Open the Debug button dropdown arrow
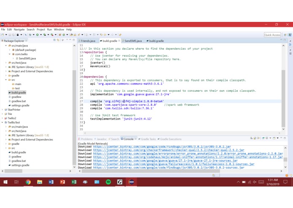293x208 pixels. click(x=34, y=35)
